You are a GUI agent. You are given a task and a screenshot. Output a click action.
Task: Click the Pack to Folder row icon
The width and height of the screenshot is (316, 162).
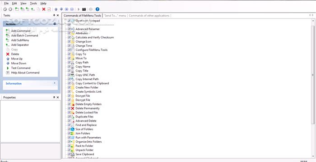[x=73, y=146]
